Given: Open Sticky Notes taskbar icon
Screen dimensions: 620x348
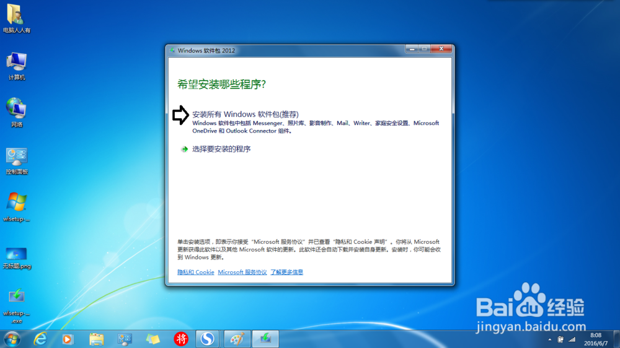Looking at the screenshot, I should coord(153,339).
